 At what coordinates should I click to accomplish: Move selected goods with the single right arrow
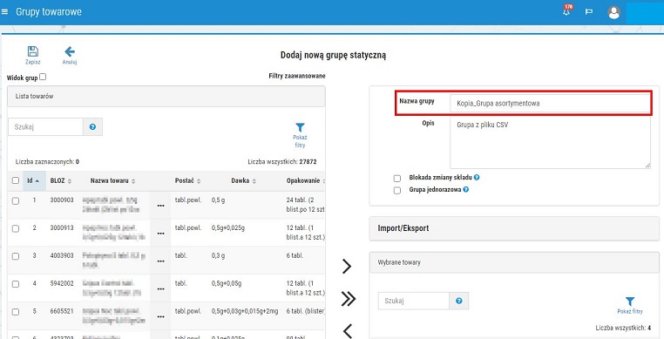pos(347,266)
